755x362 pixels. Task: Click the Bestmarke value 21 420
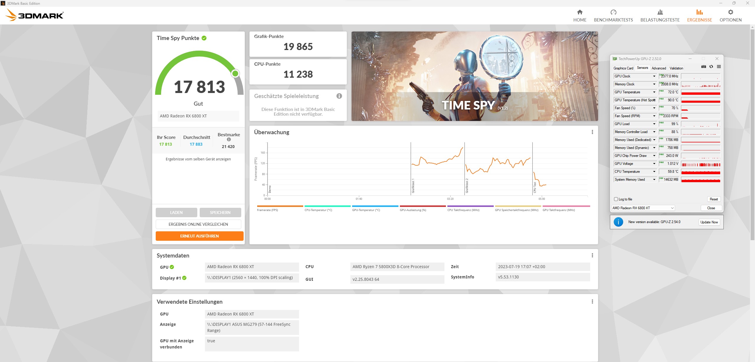228,147
